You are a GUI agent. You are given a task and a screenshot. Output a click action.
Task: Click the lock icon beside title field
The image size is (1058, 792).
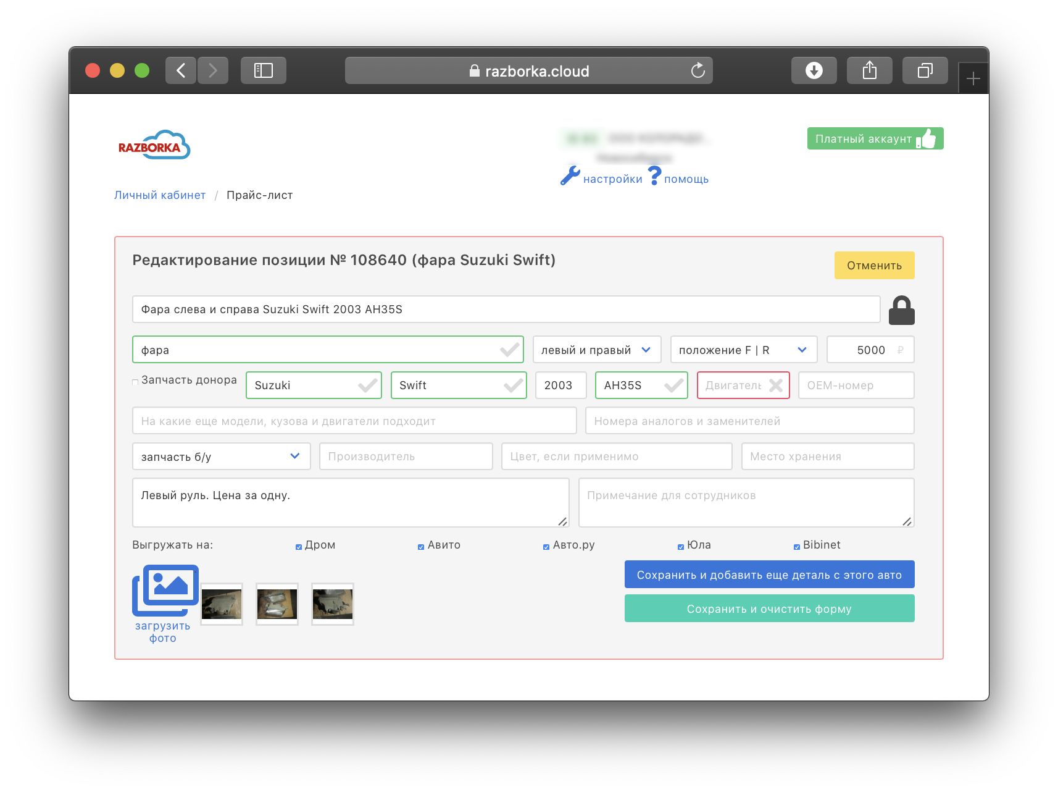pyautogui.click(x=901, y=310)
